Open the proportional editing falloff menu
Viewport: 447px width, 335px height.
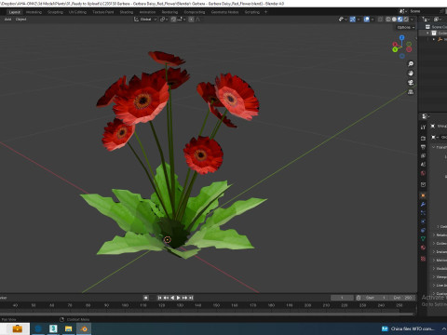(x=198, y=20)
